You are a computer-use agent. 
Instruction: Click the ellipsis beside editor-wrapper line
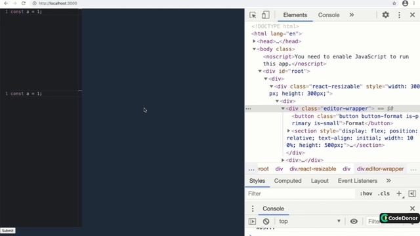(249, 109)
